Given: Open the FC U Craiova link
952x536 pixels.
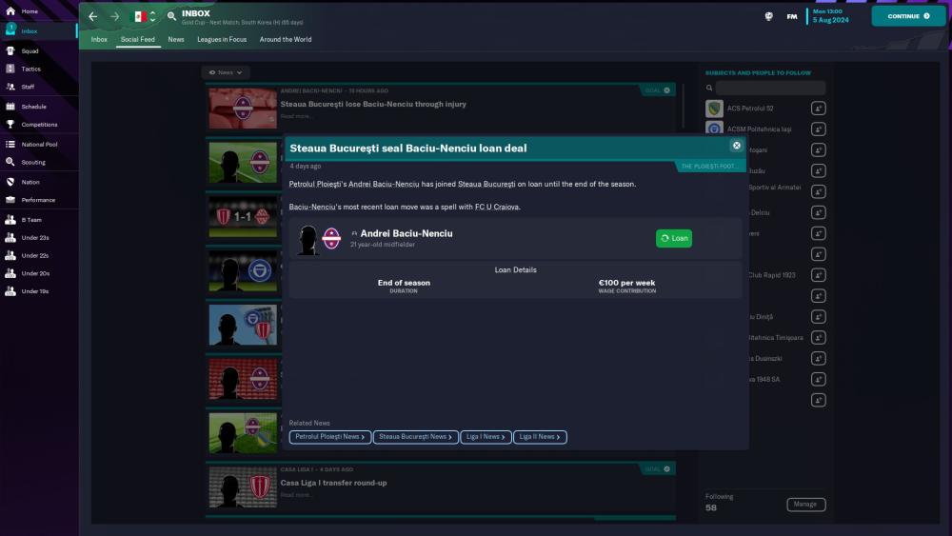Looking at the screenshot, I should coord(497,207).
